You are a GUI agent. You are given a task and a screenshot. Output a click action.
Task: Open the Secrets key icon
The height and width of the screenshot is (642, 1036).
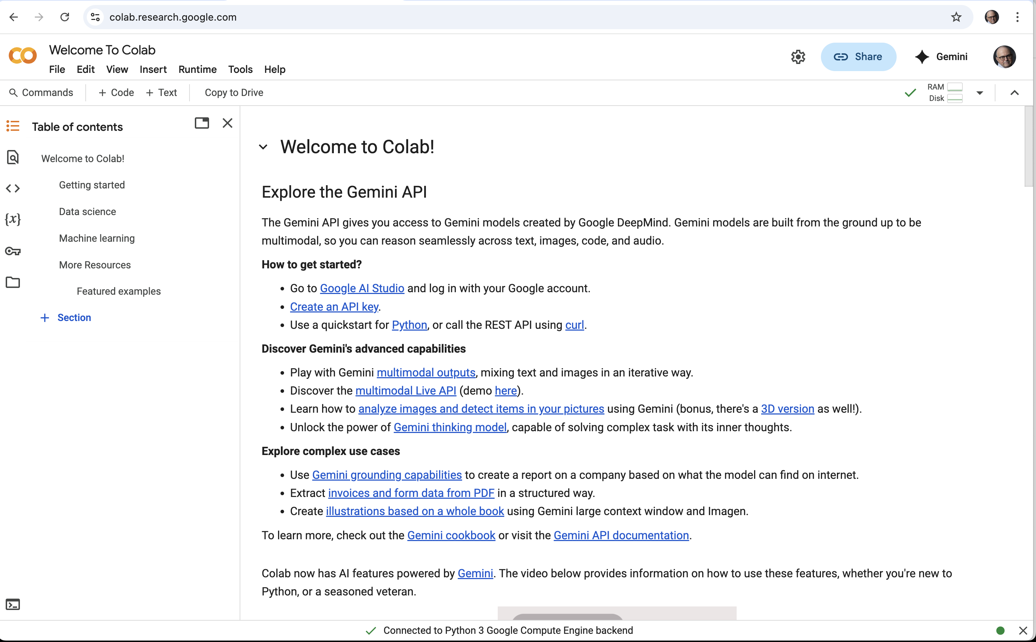tap(13, 251)
